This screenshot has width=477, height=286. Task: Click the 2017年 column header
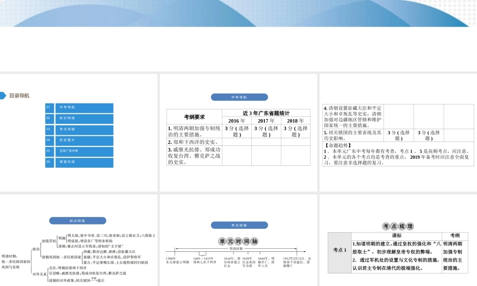[x=266, y=121]
